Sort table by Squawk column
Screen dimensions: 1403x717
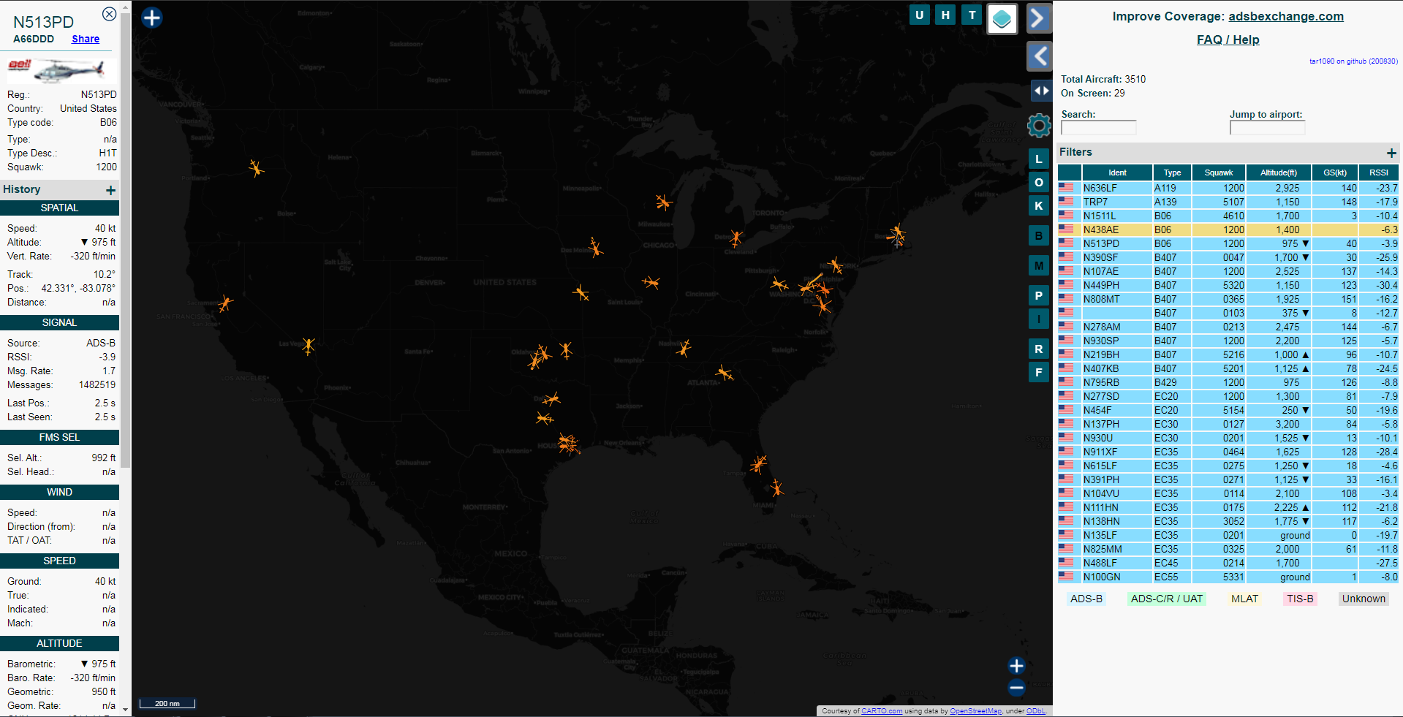pyautogui.click(x=1218, y=172)
